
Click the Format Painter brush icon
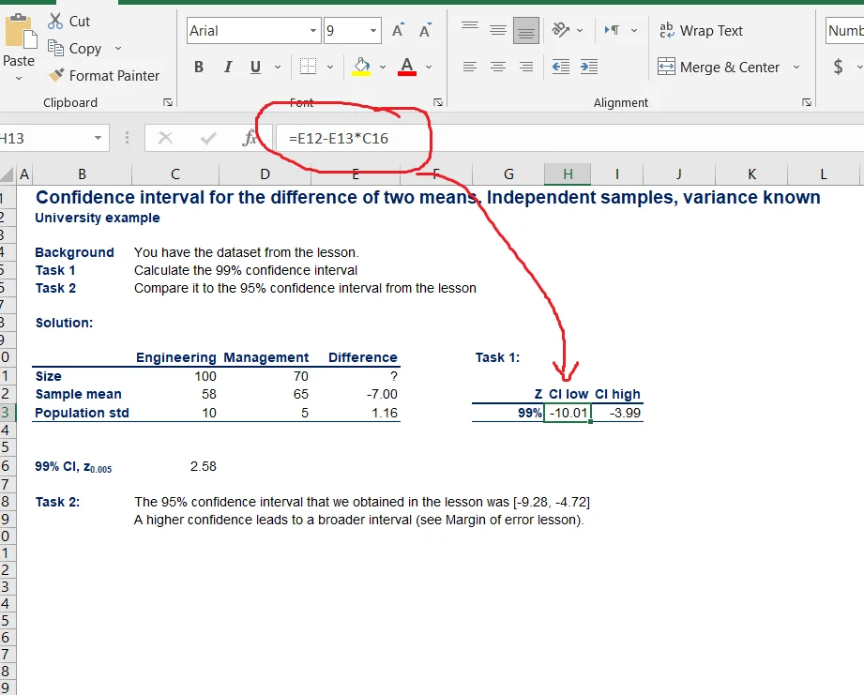click(x=56, y=75)
